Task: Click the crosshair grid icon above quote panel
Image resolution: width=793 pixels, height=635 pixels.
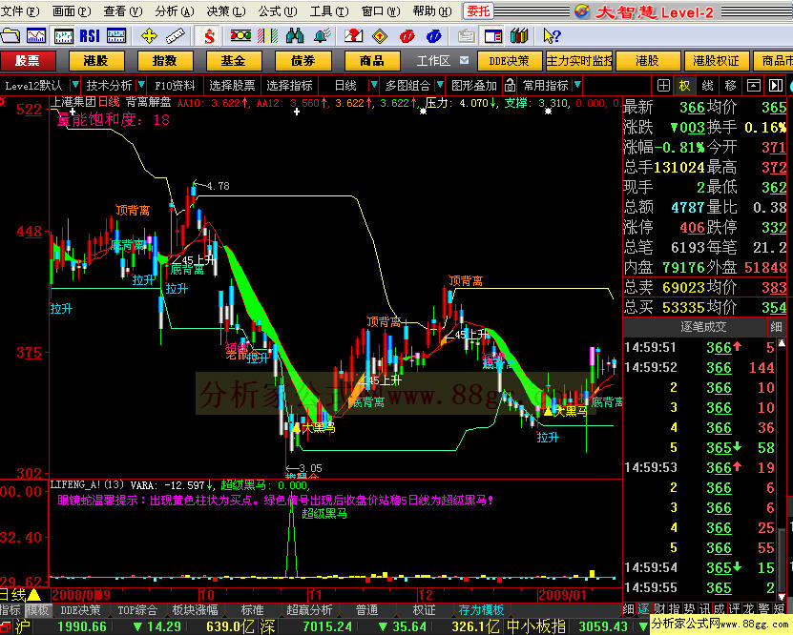Action: point(663,86)
